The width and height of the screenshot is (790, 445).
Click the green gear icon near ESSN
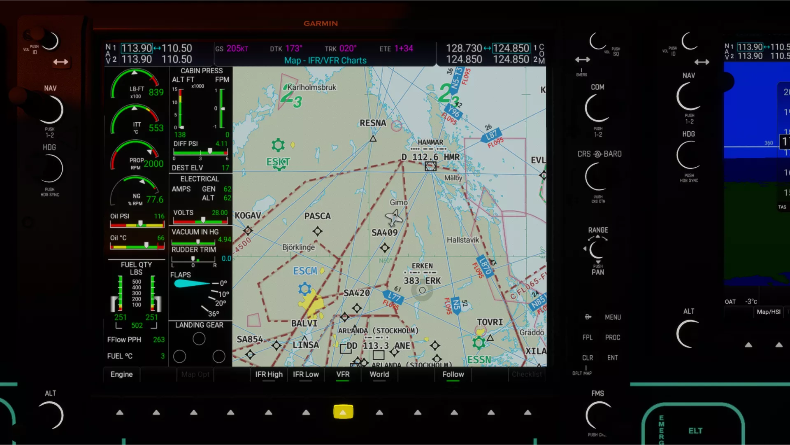pyautogui.click(x=478, y=342)
